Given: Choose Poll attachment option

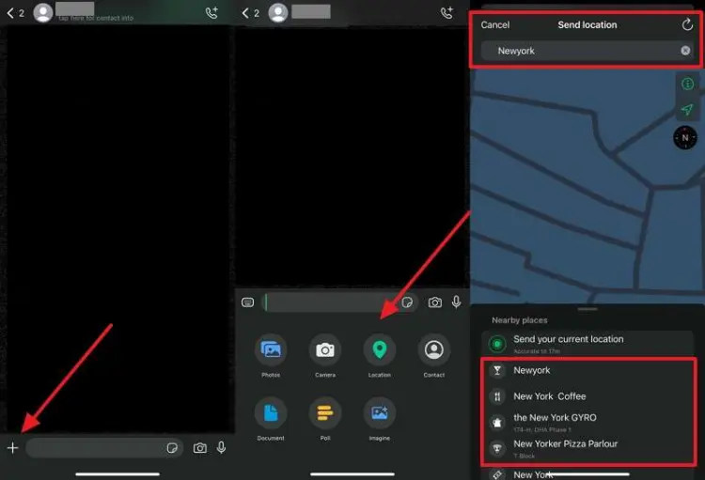Looking at the screenshot, I should click(x=325, y=419).
